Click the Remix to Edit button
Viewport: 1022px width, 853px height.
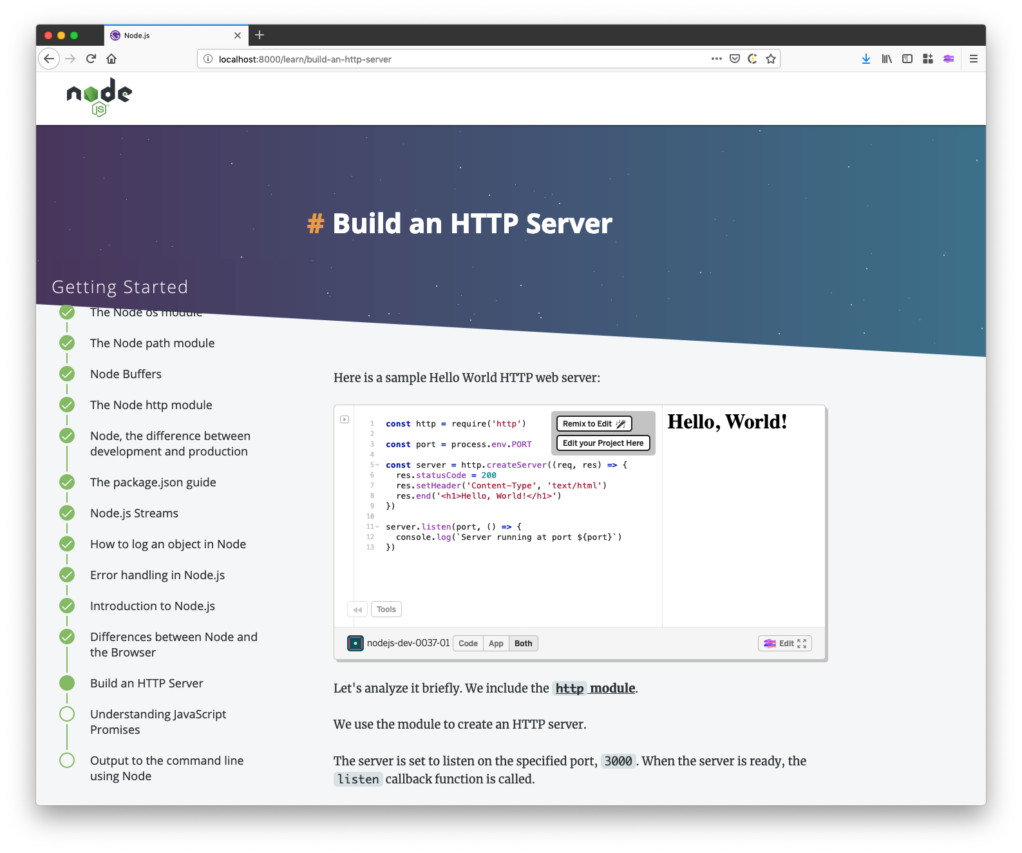(x=594, y=423)
